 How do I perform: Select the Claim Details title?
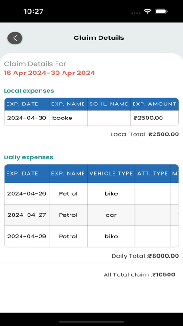pos(99,38)
